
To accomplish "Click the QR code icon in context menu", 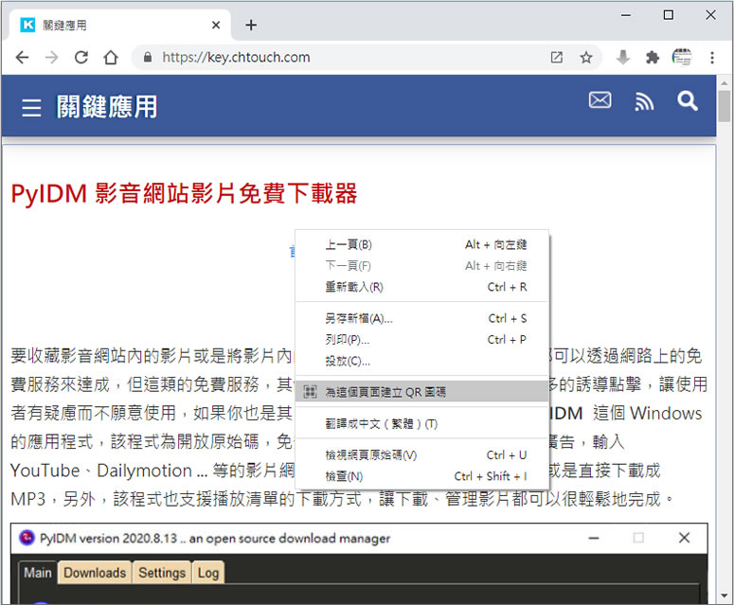I will 310,392.
